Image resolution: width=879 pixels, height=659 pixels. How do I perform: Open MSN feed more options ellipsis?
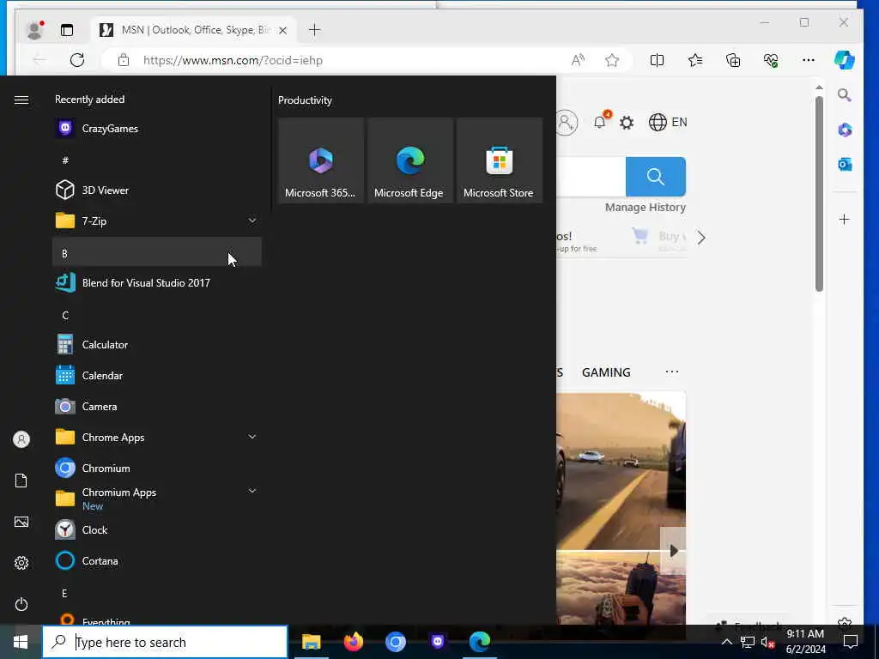671,372
